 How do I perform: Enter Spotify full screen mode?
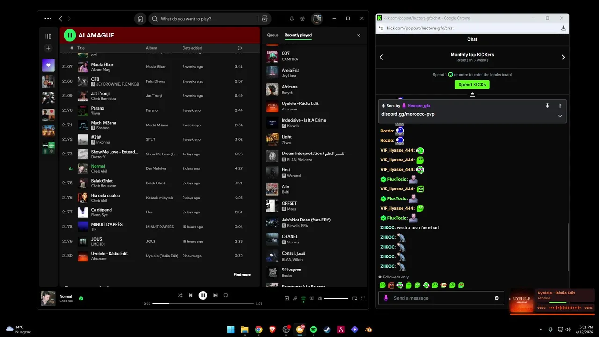362,298
